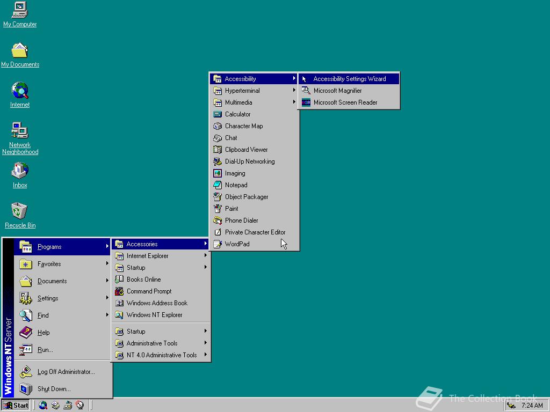This screenshot has height=412, width=550.
Task: Launch the Imaging program
Action: click(254, 173)
